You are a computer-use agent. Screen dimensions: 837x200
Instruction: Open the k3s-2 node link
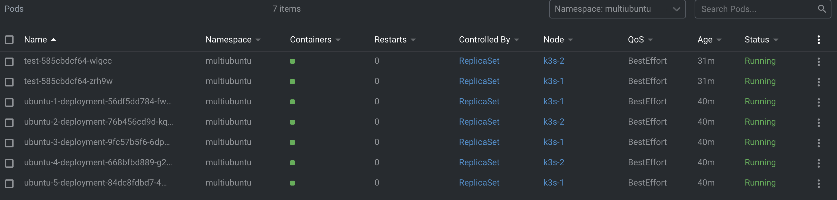554,61
